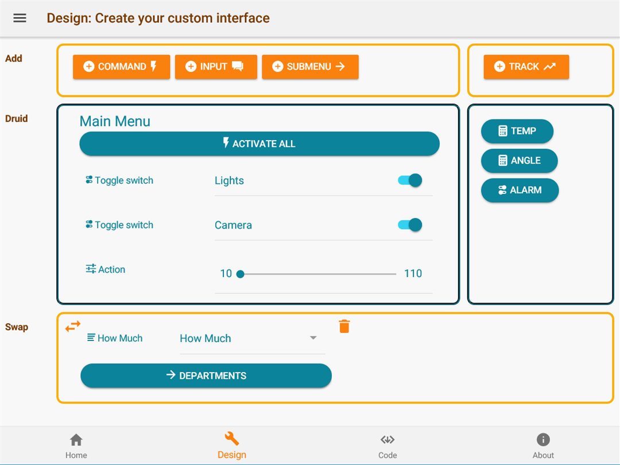Open the DEPARTMENTS submenu
The image size is (620, 465).
[x=206, y=375]
